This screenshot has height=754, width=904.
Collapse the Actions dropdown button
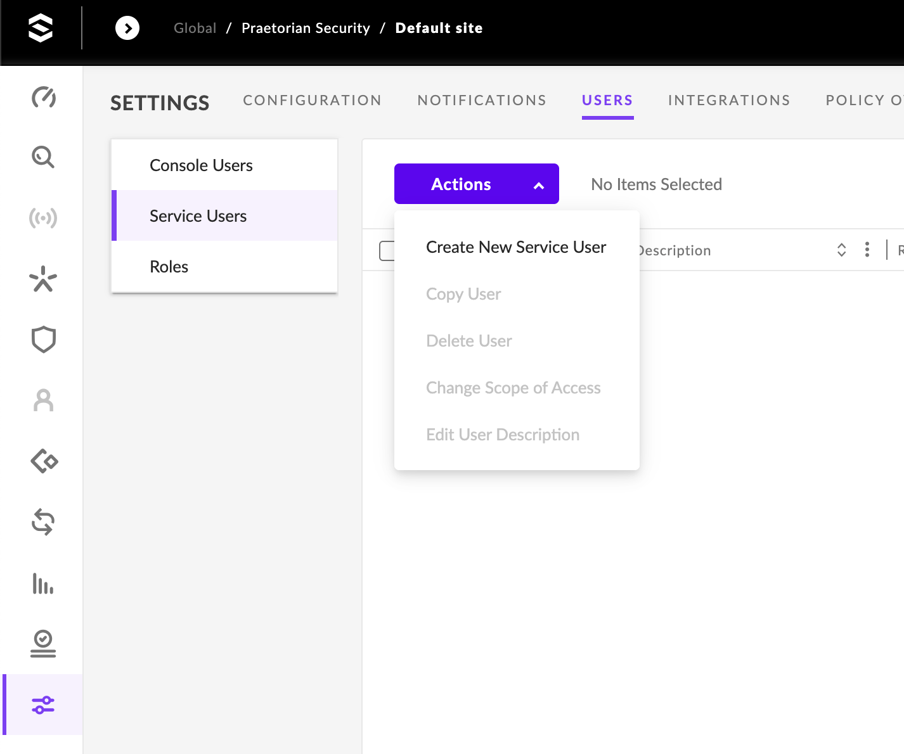(477, 184)
